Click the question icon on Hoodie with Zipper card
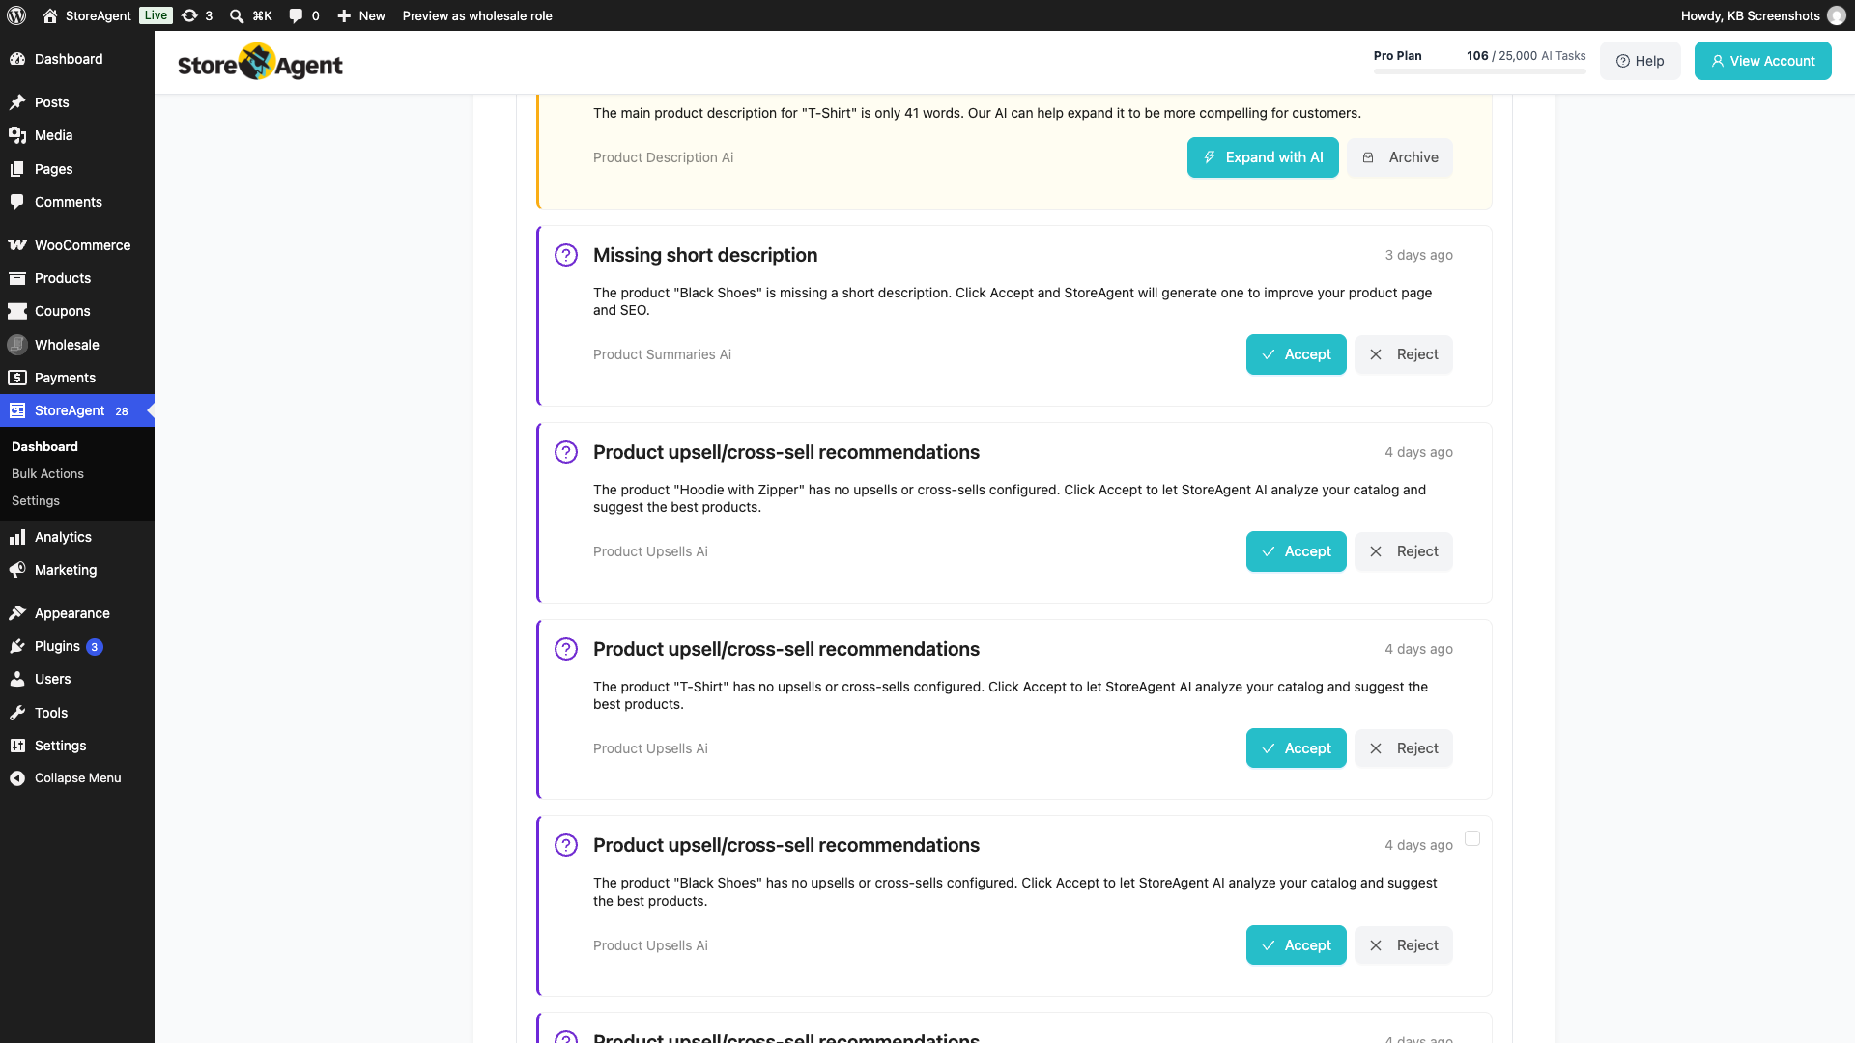This screenshot has height=1043, width=1855. pyautogui.click(x=566, y=452)
